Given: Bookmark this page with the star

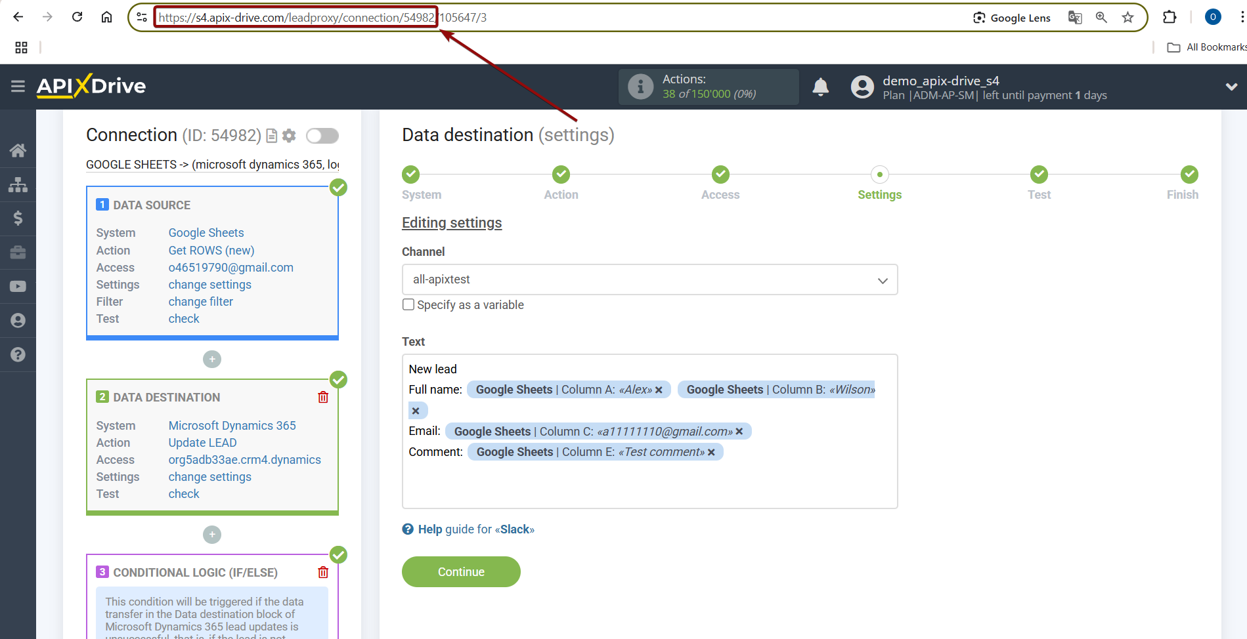Looking at the screenshot, I should coord(1127,18).
